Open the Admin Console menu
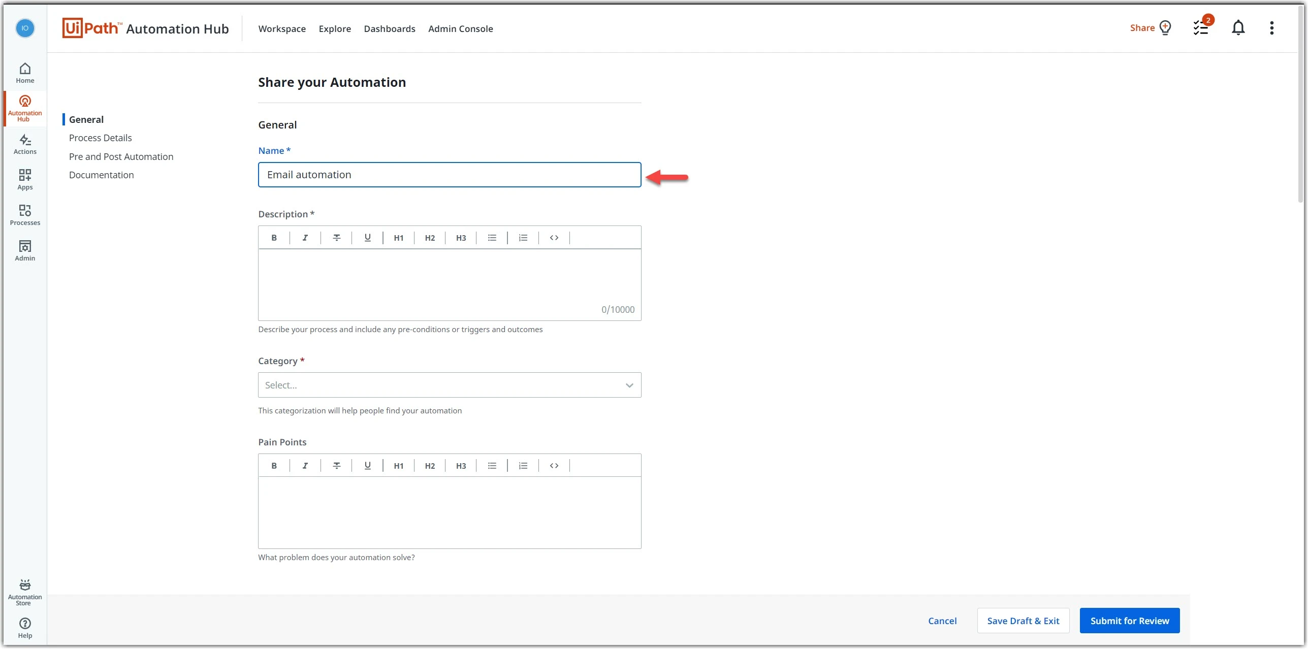This screenshot has width=1308, height=649. click(x=460, y=29)
